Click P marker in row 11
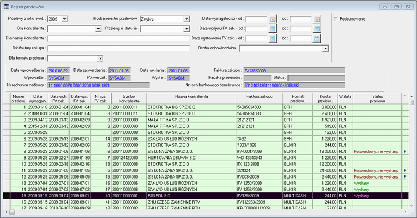 click(405, 170)
